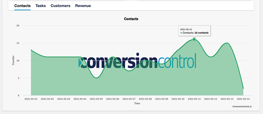Image resolution: width=263 pixels, height=114 pixels.
Task: Pick the 2021-05-08 x-axis date label
Action: tap(145, 99)
